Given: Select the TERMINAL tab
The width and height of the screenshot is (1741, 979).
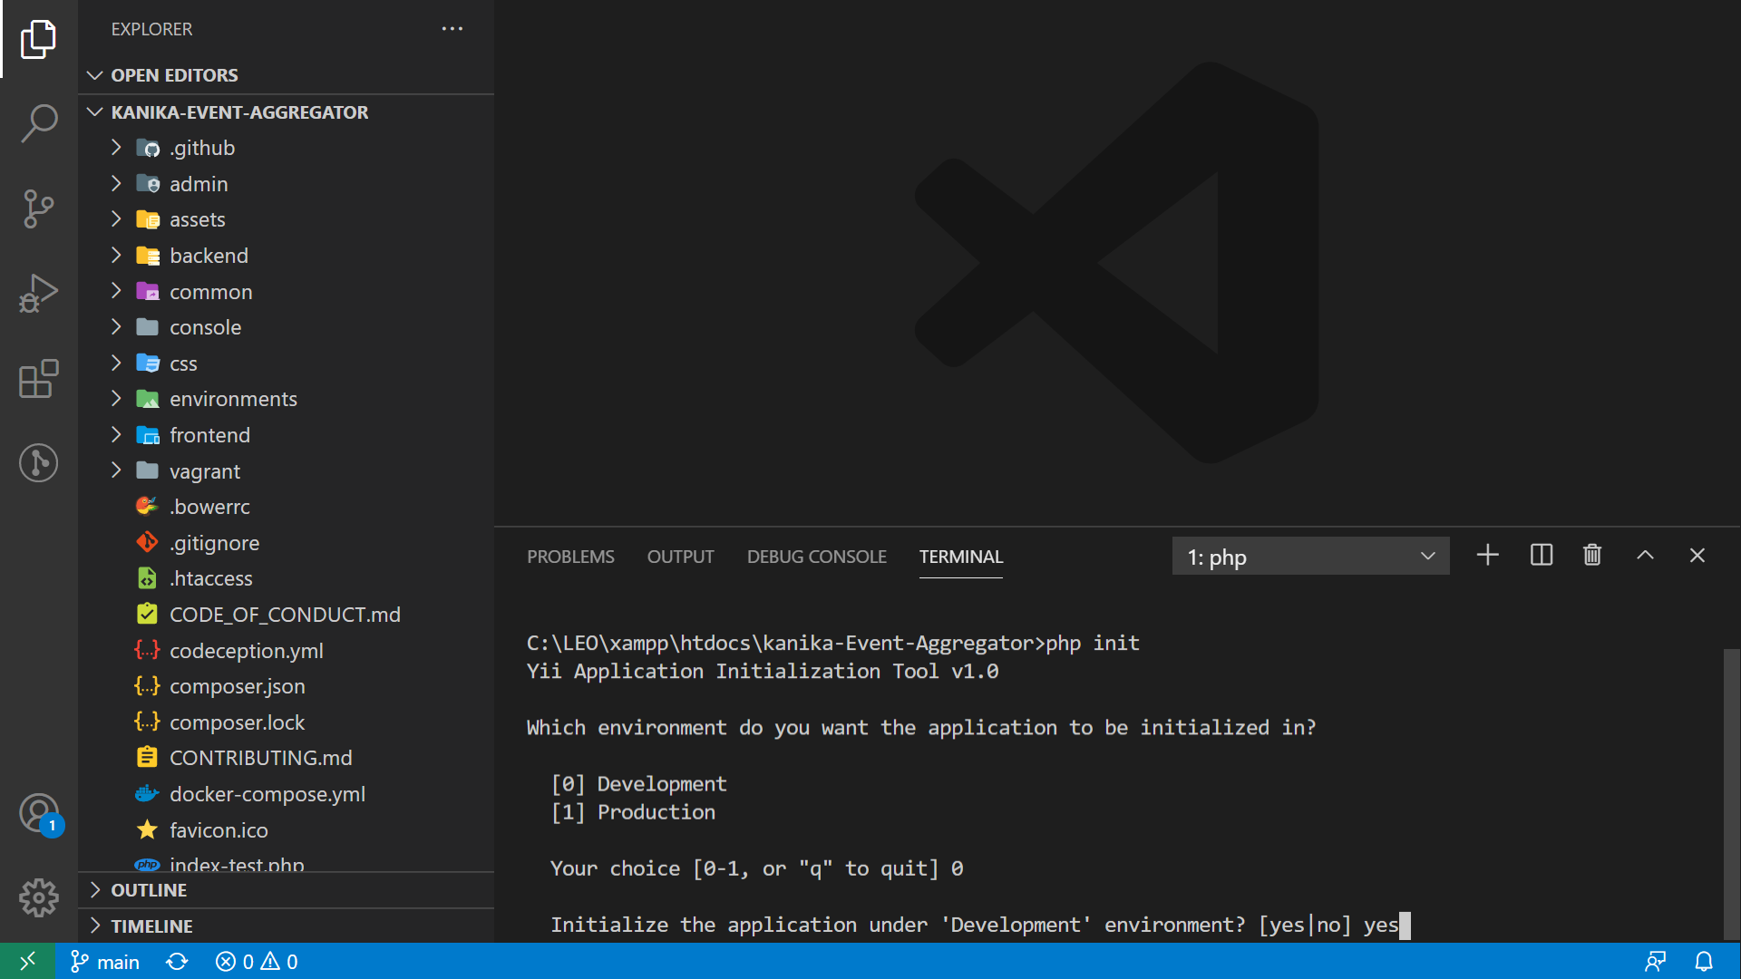Looking at the screenshot, I should [960, 557].
